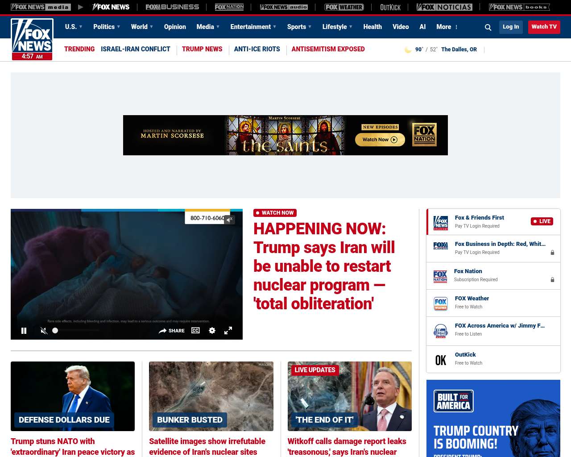The width and height of the screenshot is (571, 457).
Task: Open OutKick logo in top bar
Action: (390, 7)
